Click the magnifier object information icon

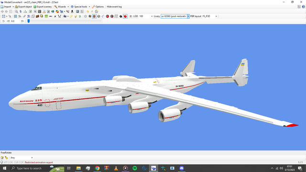point(16,11)
